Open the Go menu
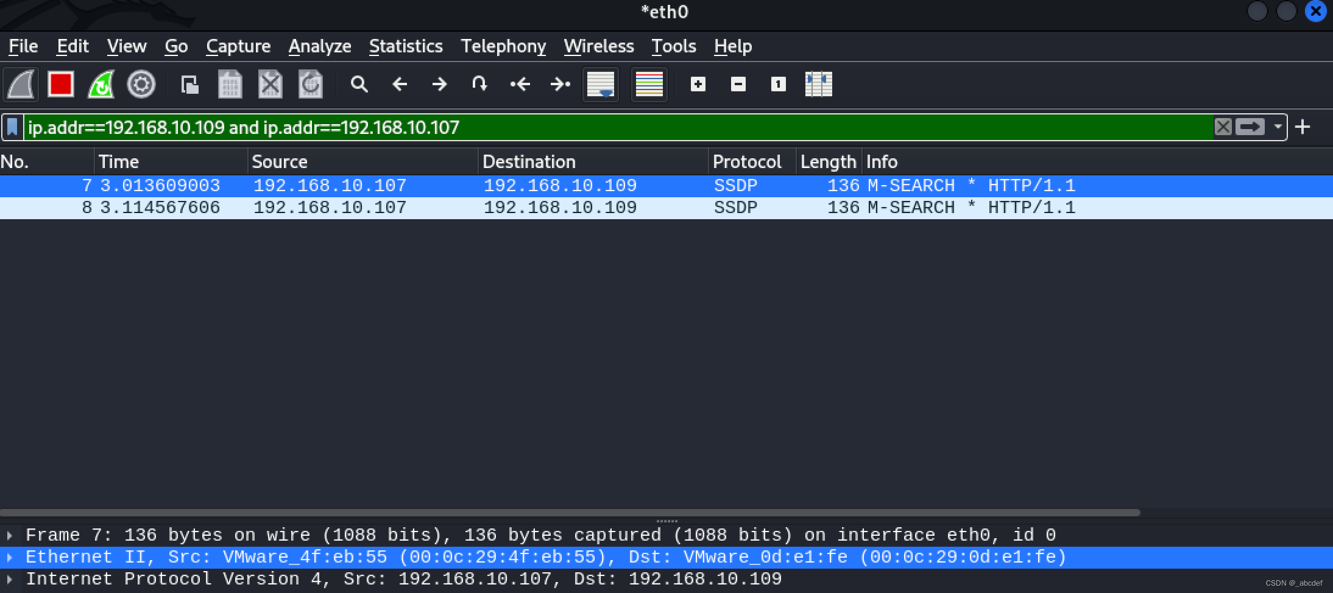Screen dimensions: 1333x593 (x=176, y=46)
